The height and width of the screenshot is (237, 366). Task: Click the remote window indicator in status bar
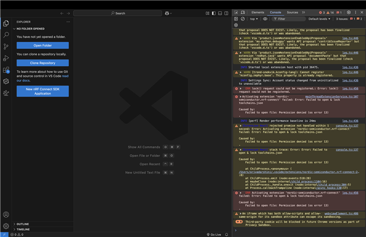(x=4, y=235)
